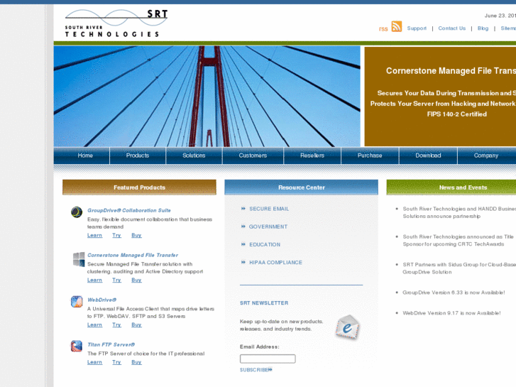Go to the Download menu item
The height and width of the screenshot is (387, 516).
coord(428,156)
